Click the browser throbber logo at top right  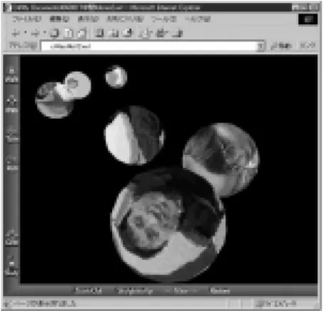pyautogui.click(x=308, y=19)
